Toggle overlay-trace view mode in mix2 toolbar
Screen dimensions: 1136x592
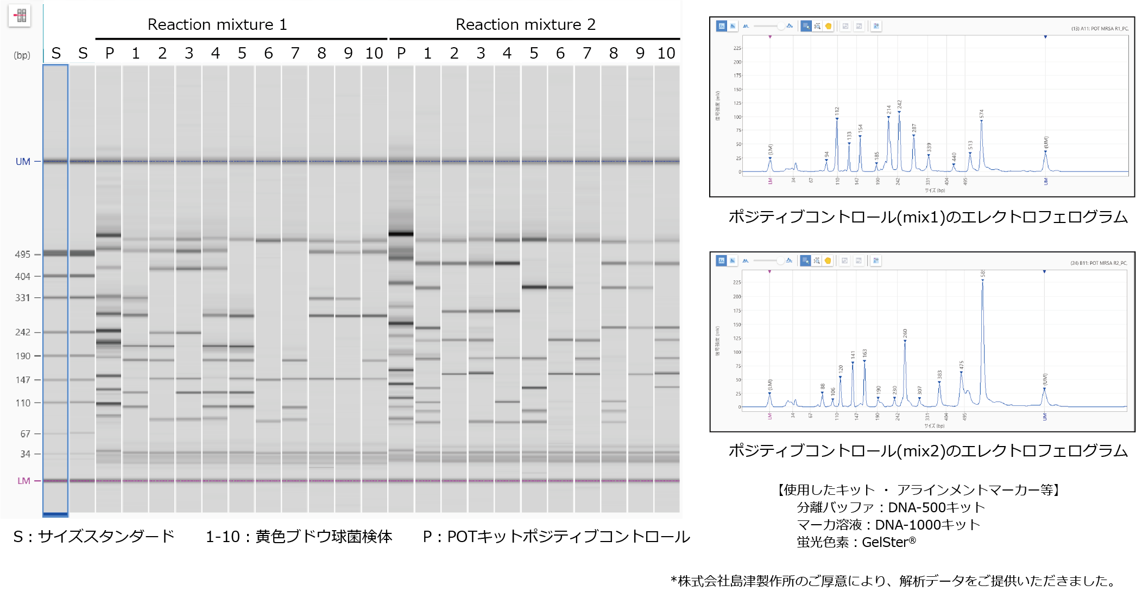732,260
